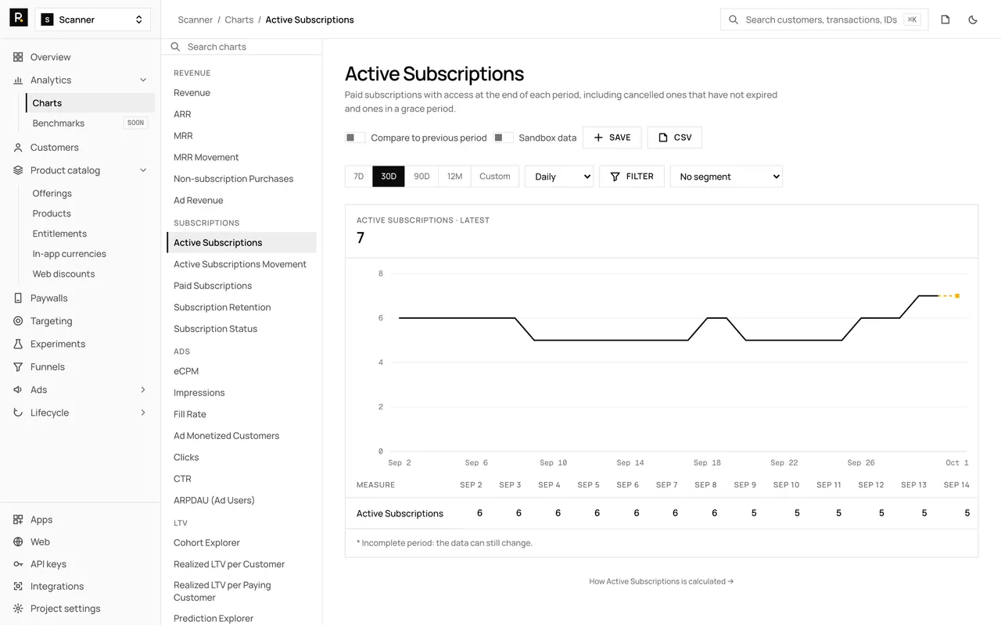Click the SAVE button
This screenshot has width=1001, height=625.
click(612, 137)
